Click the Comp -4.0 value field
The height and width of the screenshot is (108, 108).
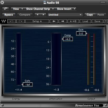pyautogui.click(x=68, y=39)
